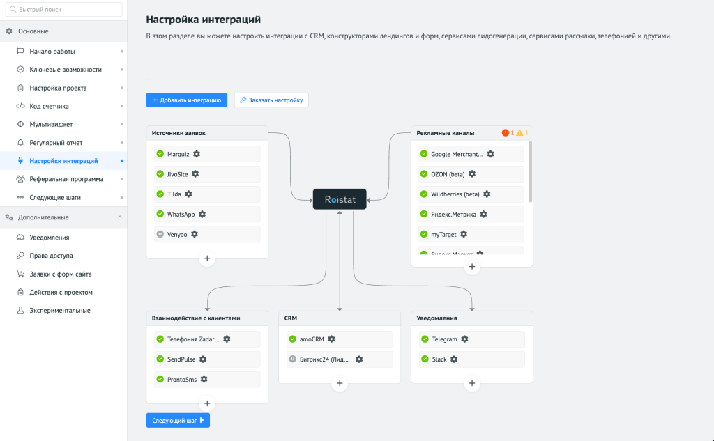The height and width of the screenshot is (441, 714).
Task: Open WhatsApp integration settings gear
Action: click(201, 215)
